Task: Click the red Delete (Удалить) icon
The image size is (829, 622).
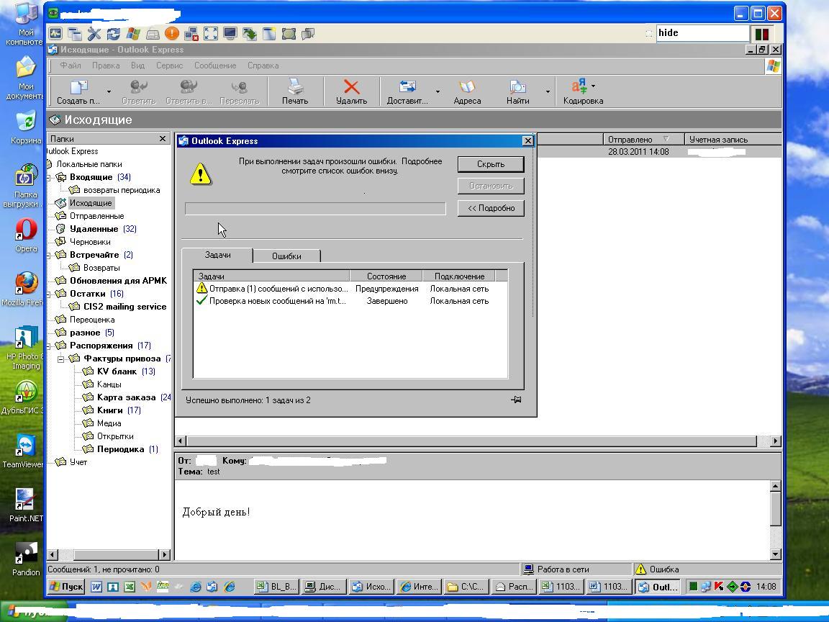Action: [351, 87]
